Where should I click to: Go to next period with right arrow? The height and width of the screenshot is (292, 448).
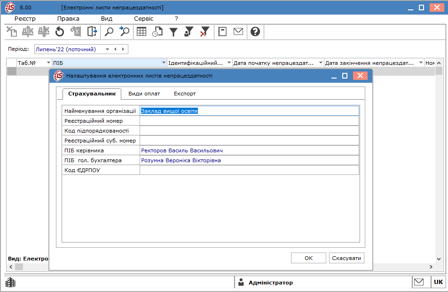point(123,49)
